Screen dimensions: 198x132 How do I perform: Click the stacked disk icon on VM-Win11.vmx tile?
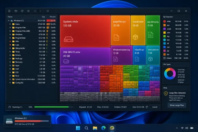[x=66, y=62]
